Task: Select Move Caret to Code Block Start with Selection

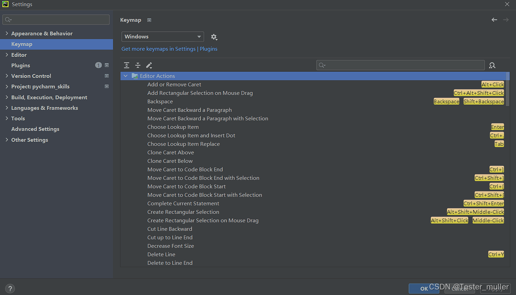Action: click(x=205, y=195)
